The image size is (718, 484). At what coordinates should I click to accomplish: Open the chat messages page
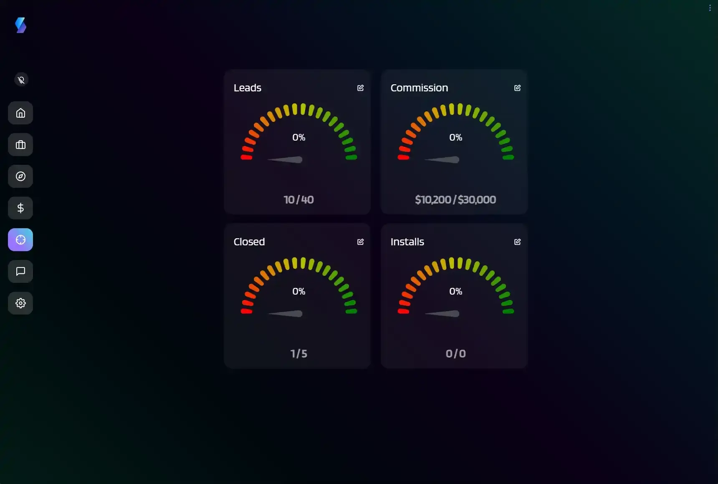pos(20,272)
